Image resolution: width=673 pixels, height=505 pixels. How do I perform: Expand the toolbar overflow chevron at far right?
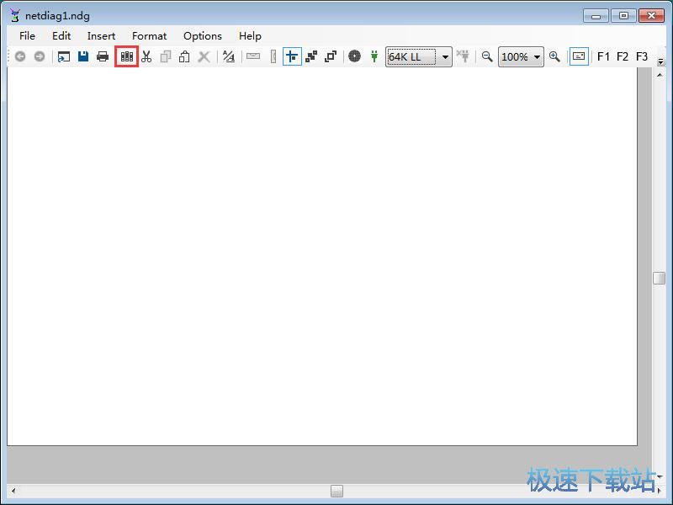point(661,61)
